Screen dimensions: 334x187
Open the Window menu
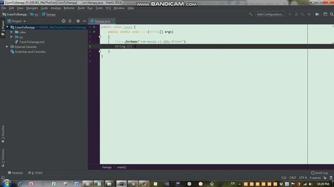click(119, 8)
